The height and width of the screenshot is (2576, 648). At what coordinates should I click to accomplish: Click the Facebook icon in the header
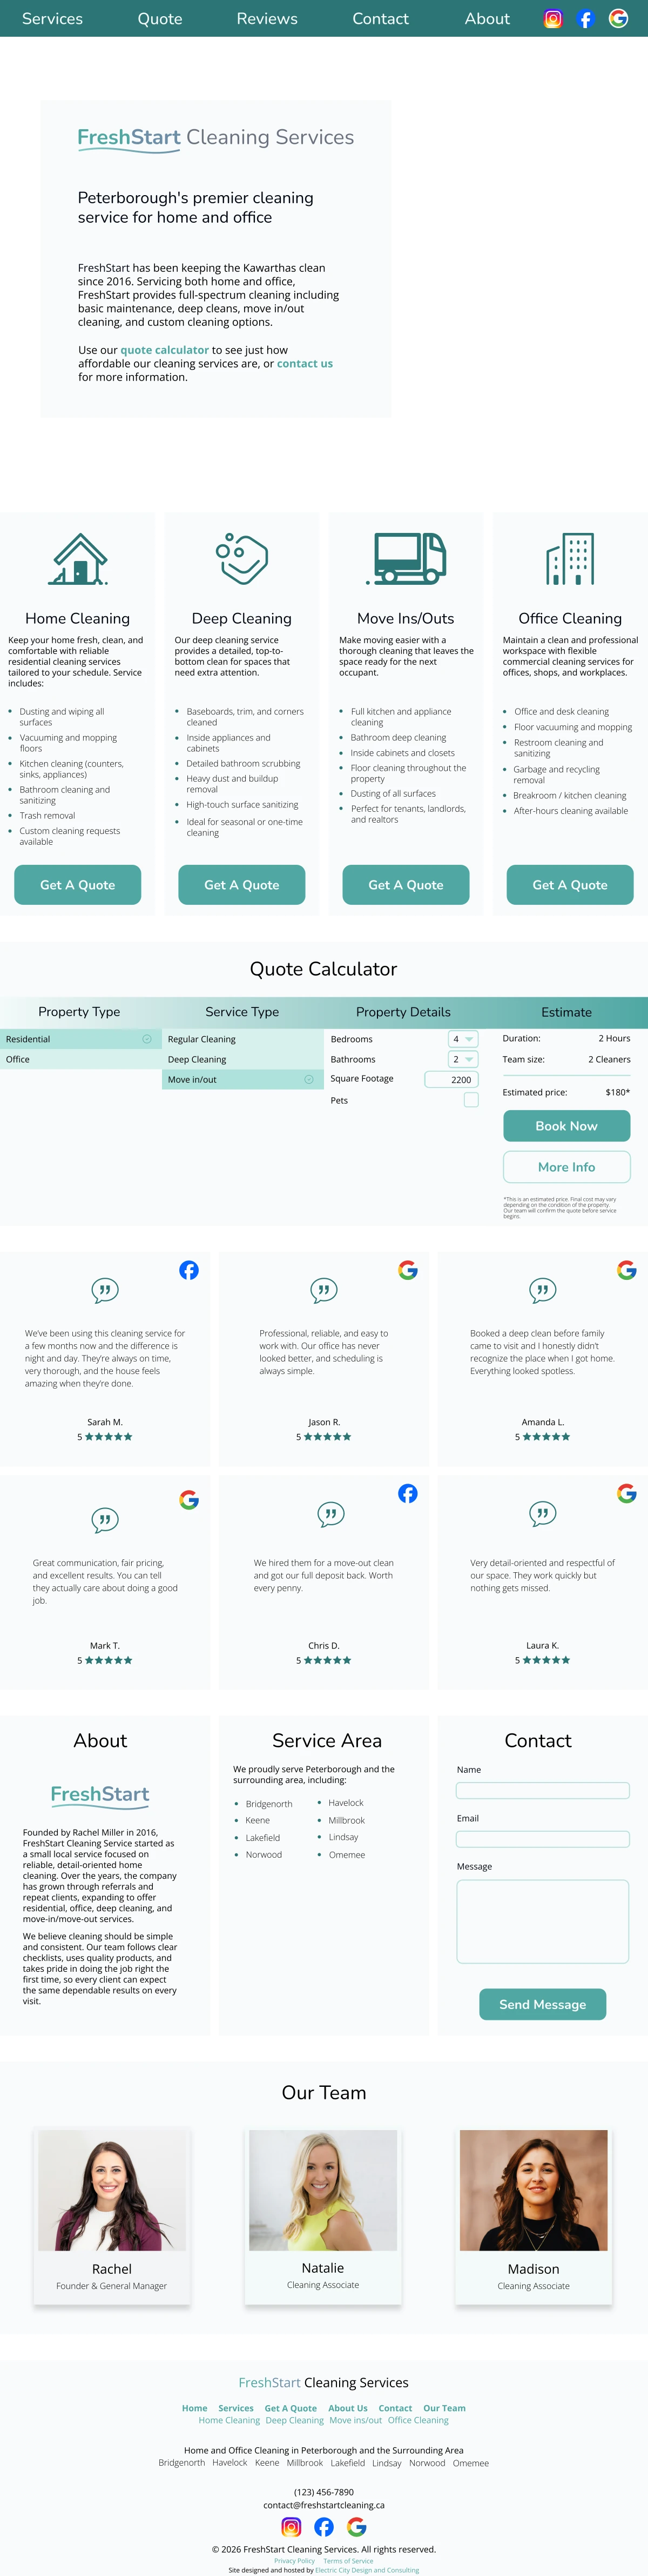click(585, 19)
